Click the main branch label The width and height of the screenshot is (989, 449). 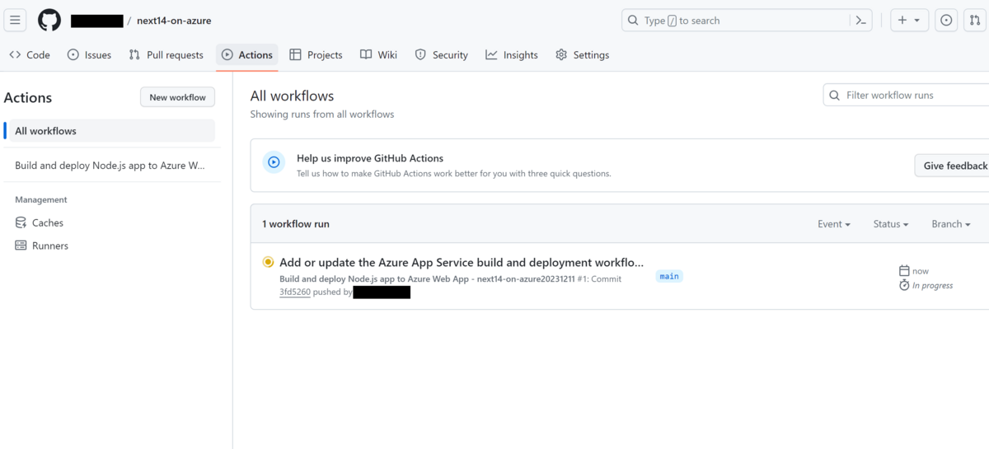tap(669, 276)
